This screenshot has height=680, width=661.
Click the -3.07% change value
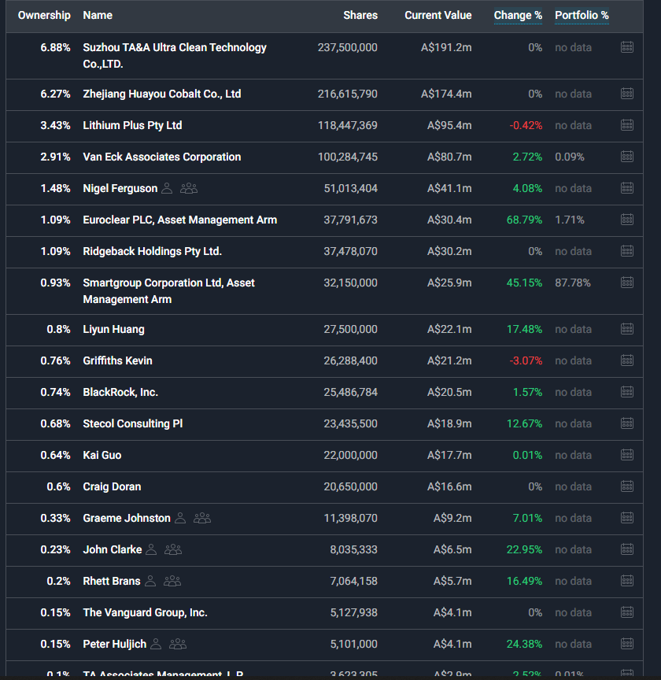click(526, 360)
